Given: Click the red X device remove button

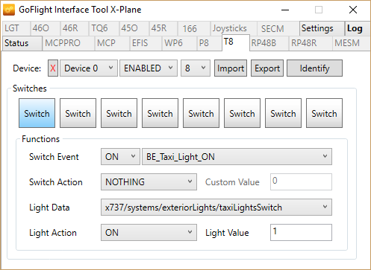Looking at the screenshot, I should [53, 68].
